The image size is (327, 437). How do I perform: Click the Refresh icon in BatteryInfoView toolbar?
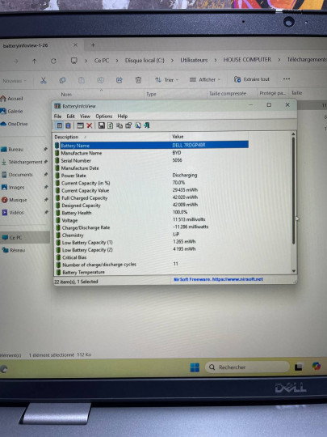[x=111, y=125]
